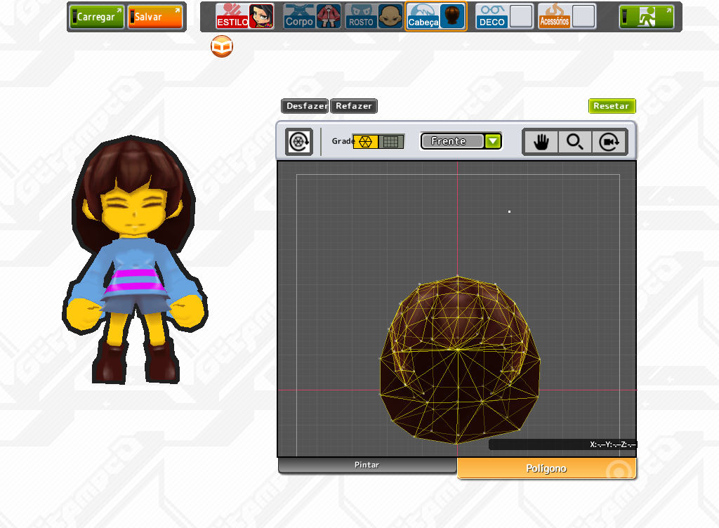719x528 pixels.
Task: Enable the triangle wireframe Grade toggle
Action: pos(365,142)
